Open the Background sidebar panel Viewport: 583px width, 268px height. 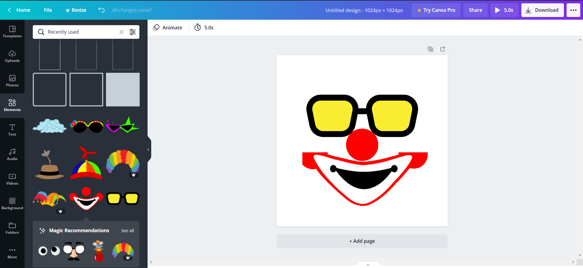pyautogui.click(x=12, y=204)
